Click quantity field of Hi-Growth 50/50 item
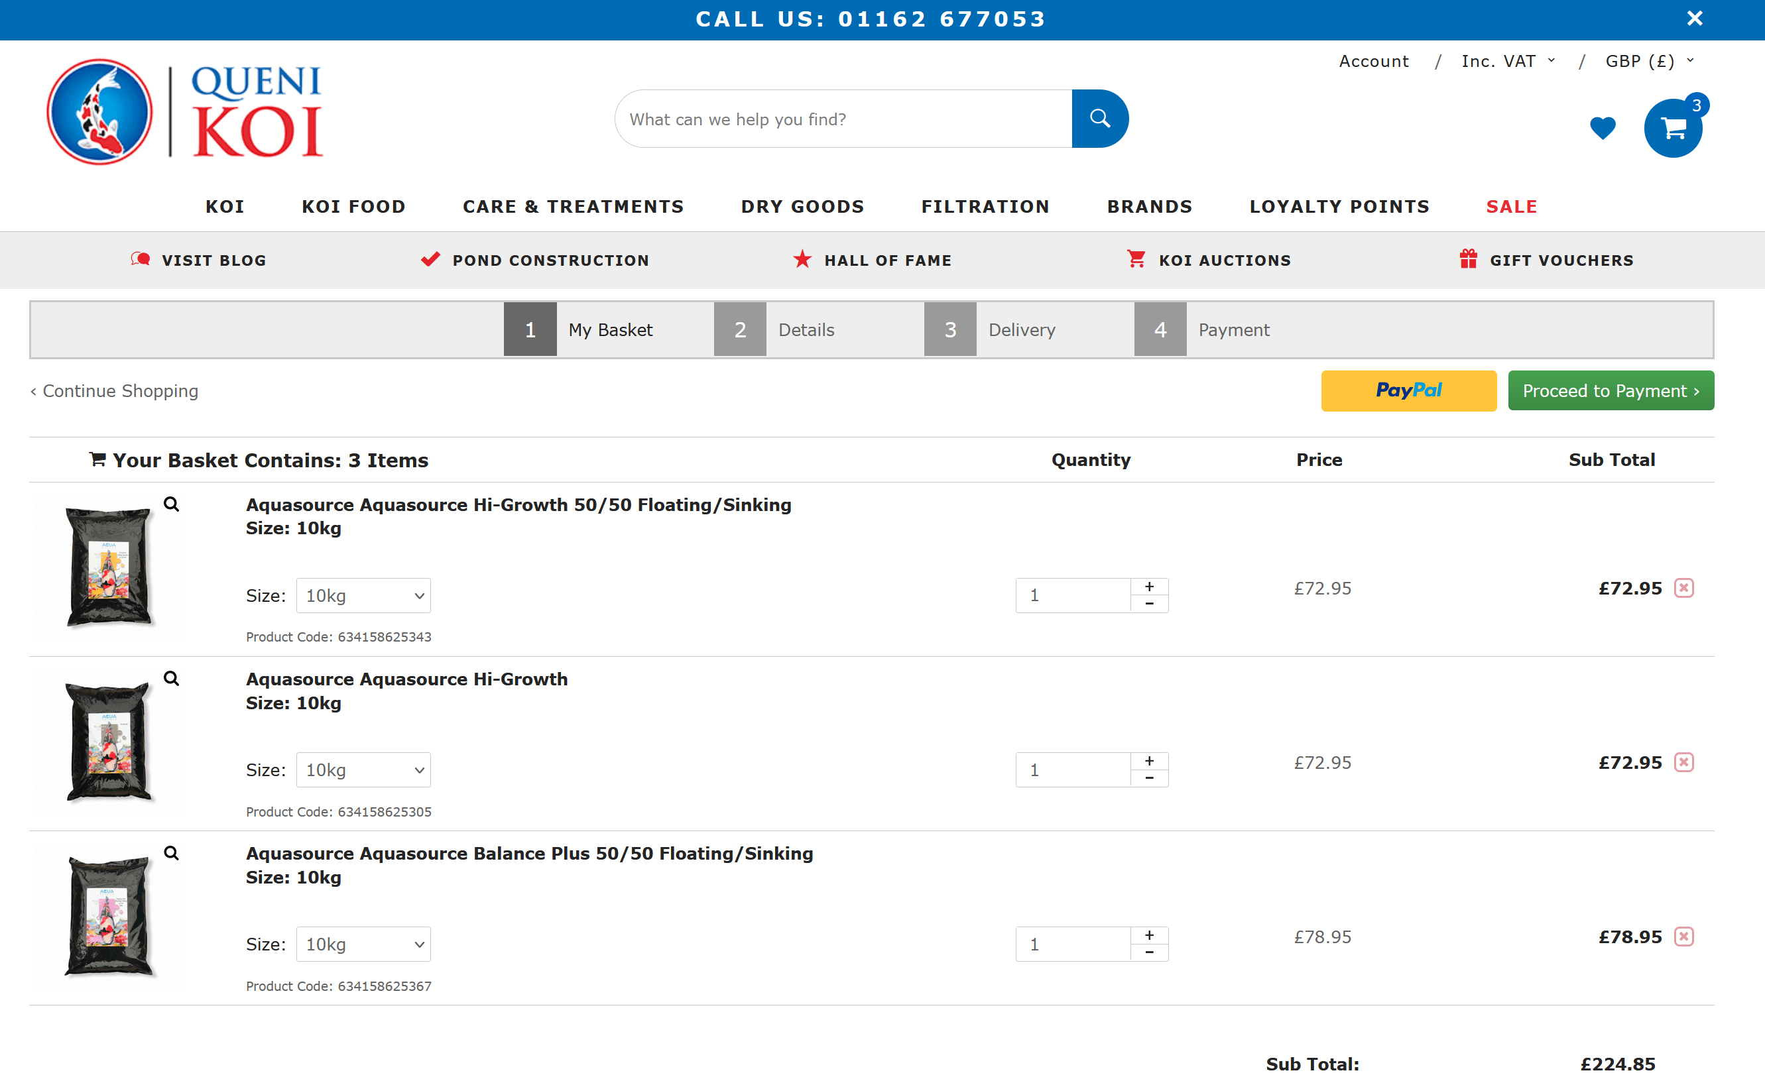Image resolution: width=1765 pixels, height=1085 pixels. pos(1073,595)
